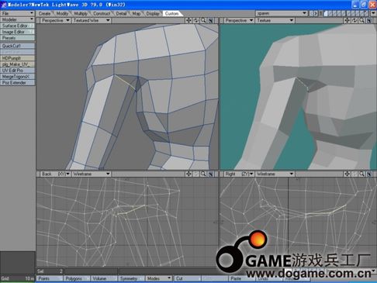
Task: Maximize the top-right Texture viewport
Action: tap(369, 21)
